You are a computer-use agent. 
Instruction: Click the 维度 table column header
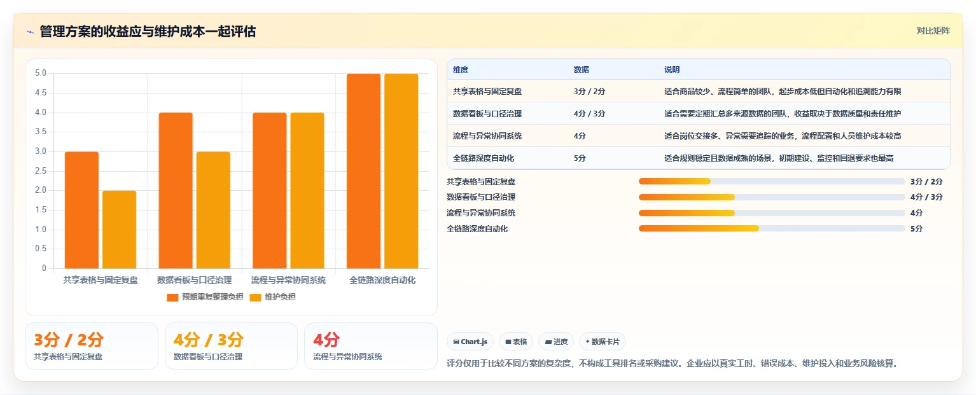(461, 70)
